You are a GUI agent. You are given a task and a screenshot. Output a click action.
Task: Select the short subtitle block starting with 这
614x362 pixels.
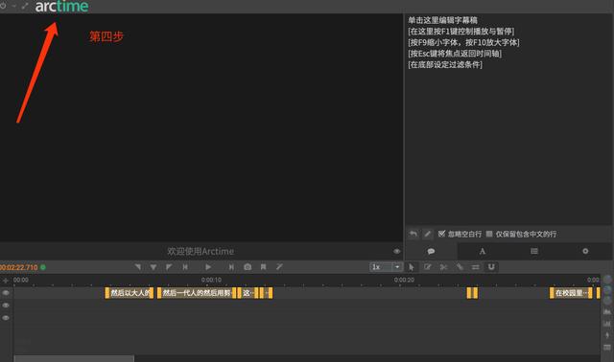click(x=248, y=293)
